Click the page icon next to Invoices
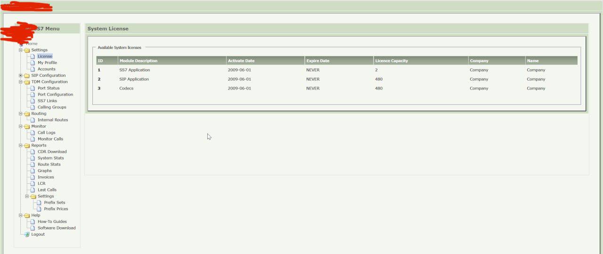The image size is (603, 254). click(x=33, y=177)
